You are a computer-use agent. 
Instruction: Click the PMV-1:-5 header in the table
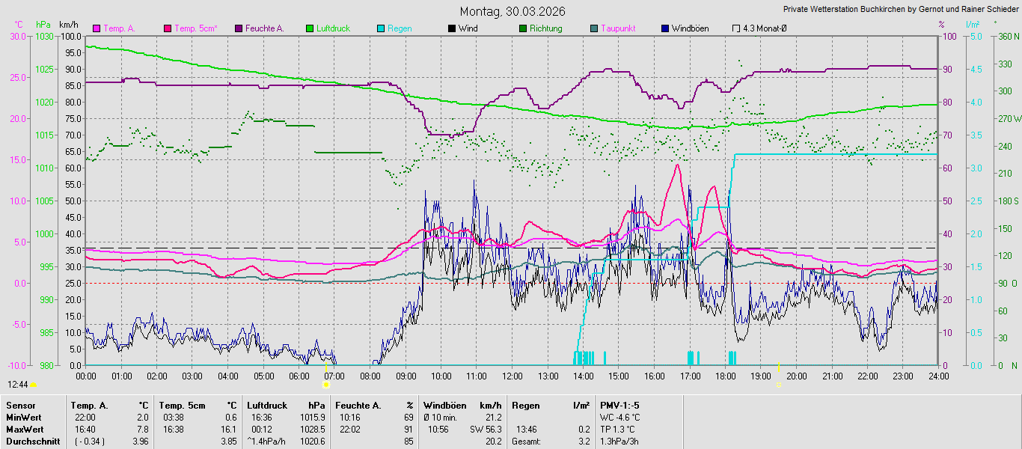pyautogui.click(x=619, y=406)
